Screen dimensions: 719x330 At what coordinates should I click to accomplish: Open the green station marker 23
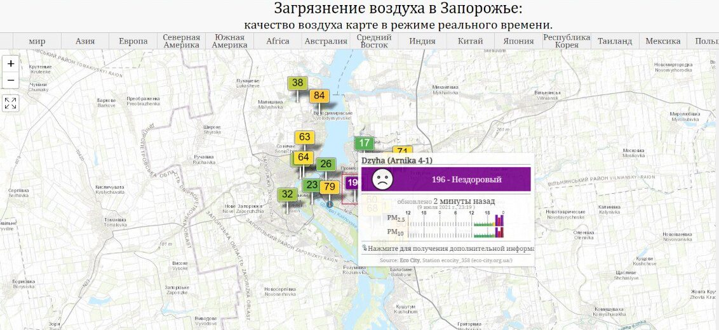[311, 186]
